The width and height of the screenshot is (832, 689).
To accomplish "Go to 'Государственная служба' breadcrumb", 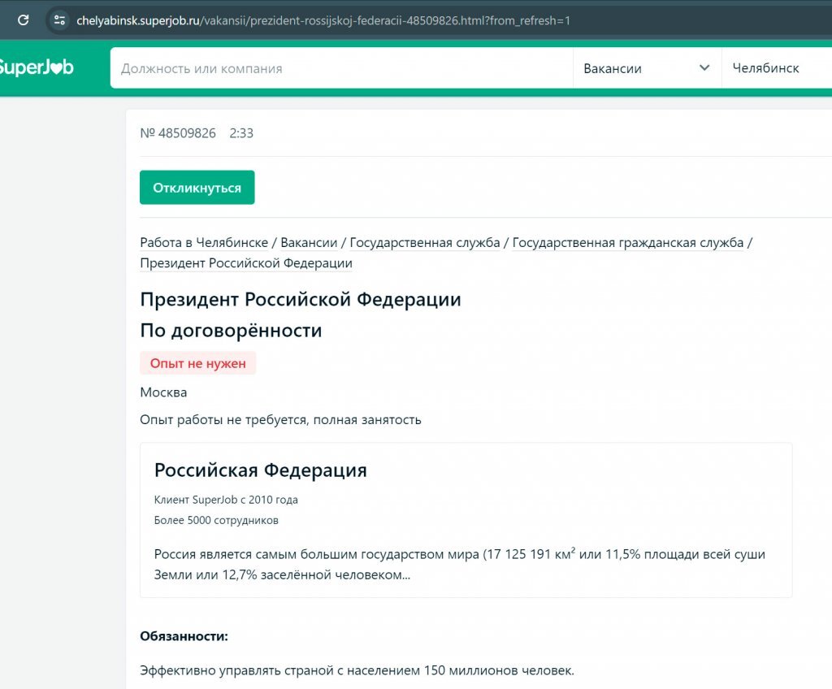I will (x=424, y=243).
